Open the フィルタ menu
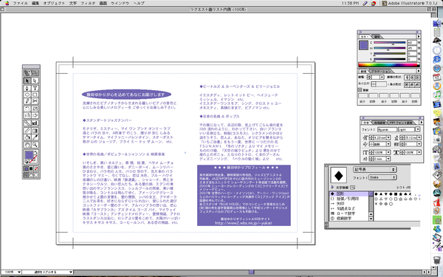This screenshot has width=443, height=277. pyautogui.click(x=88, y=3)
